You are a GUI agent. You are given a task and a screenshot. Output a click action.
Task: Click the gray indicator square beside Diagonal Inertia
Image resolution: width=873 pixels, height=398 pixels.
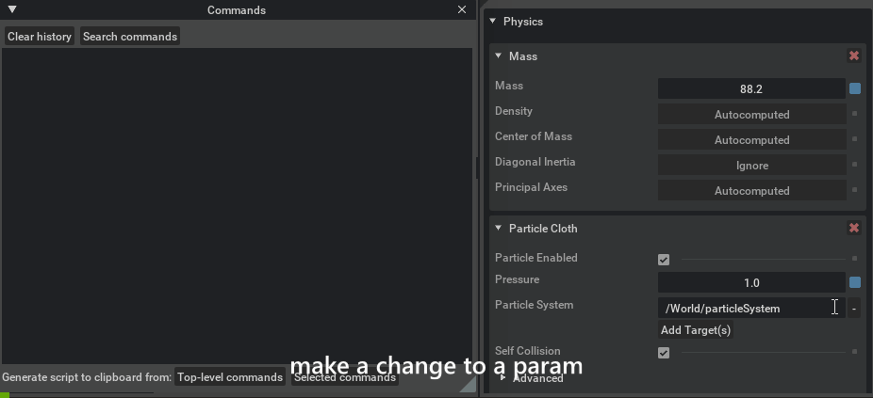pyautogui.click(x=855, y=165)
